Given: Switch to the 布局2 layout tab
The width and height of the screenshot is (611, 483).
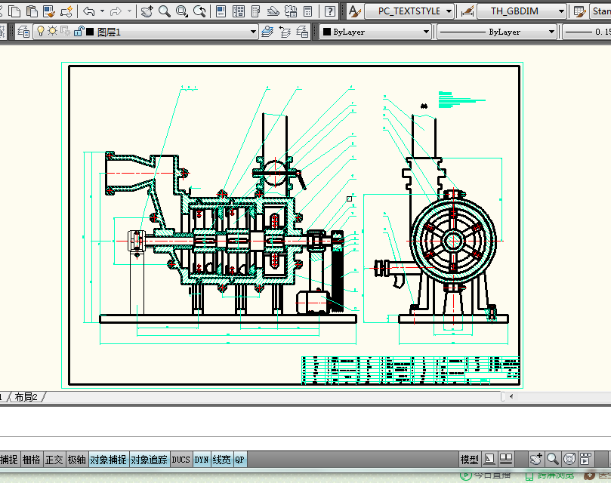Looking at the screenshot, I should (x=25, y=397).
